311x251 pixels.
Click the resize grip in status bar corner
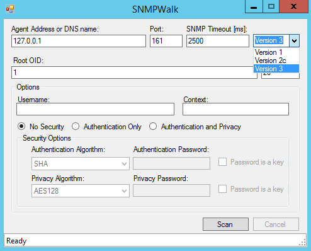303,243
